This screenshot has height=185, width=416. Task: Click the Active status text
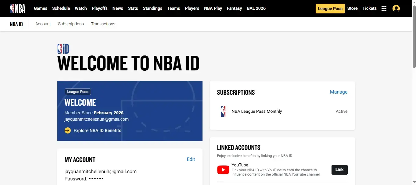pyautogui.click(x=342, y=111)
